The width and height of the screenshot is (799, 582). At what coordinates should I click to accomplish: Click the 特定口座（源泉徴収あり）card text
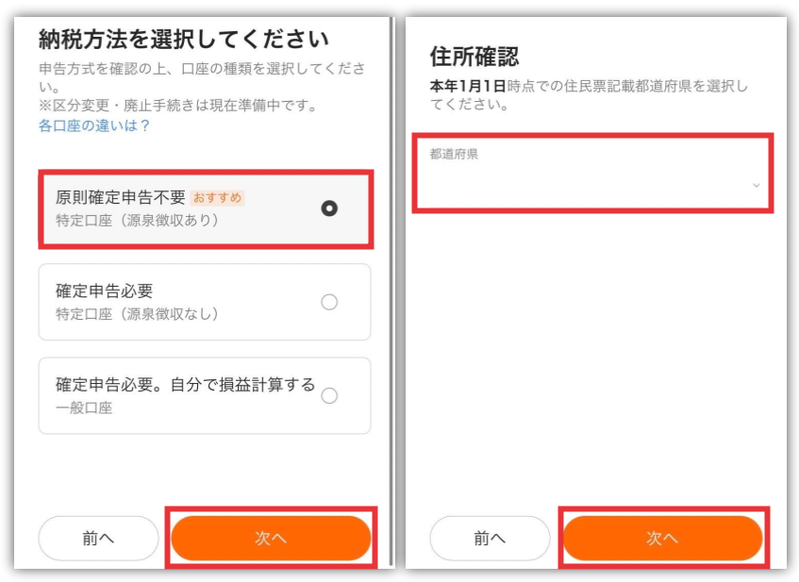[137, 220]
